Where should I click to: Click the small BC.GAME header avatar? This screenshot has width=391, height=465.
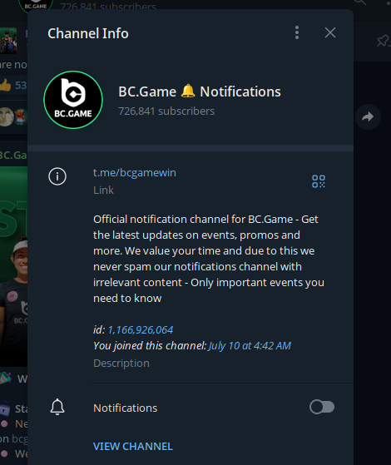(x=36, y=5)
